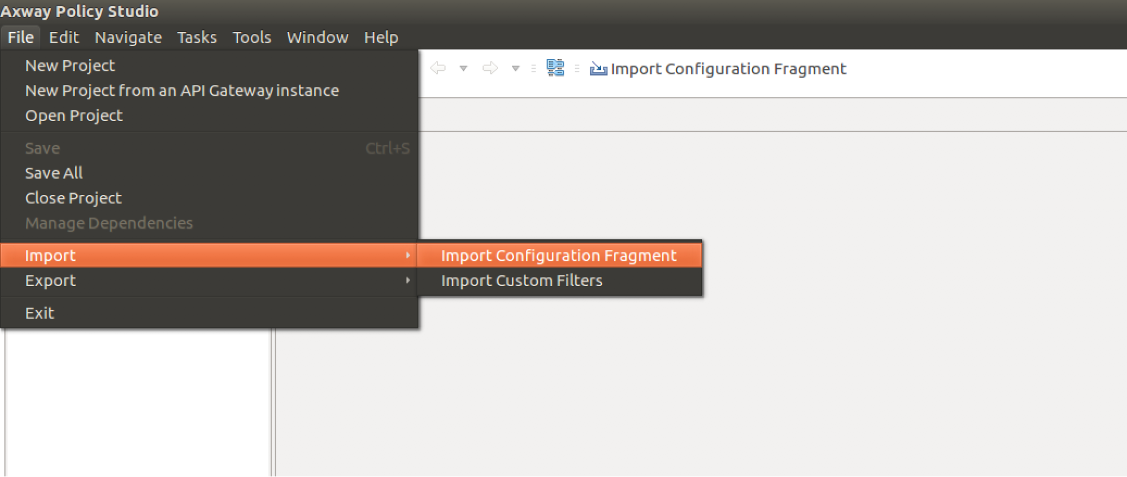Viewport: 1127px width, 477px height.
Task: Select Import Custom Filters
Action: click(x=559, y=280)
